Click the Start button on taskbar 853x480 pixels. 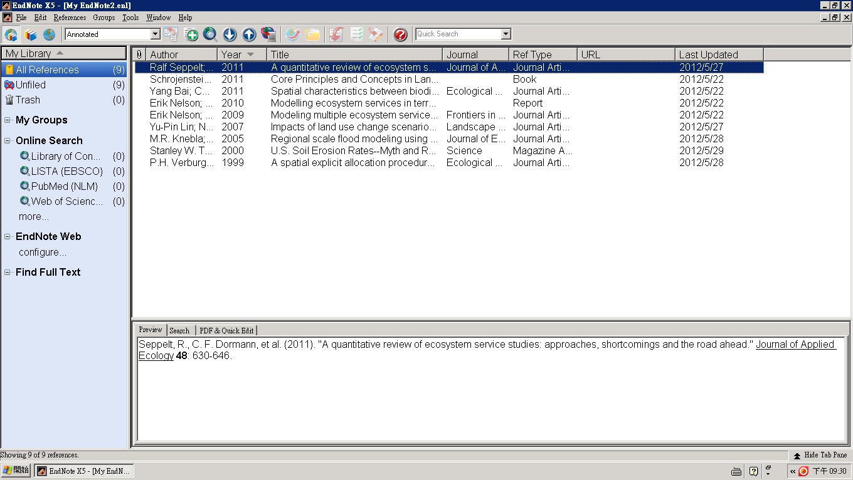16,471
